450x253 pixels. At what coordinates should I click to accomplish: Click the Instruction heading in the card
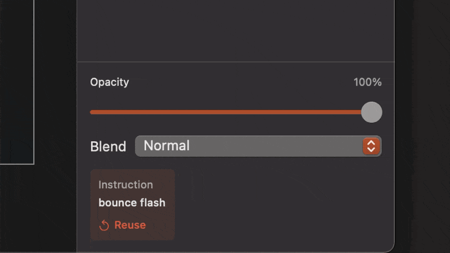pyautogui.click(x=125, y=184)
